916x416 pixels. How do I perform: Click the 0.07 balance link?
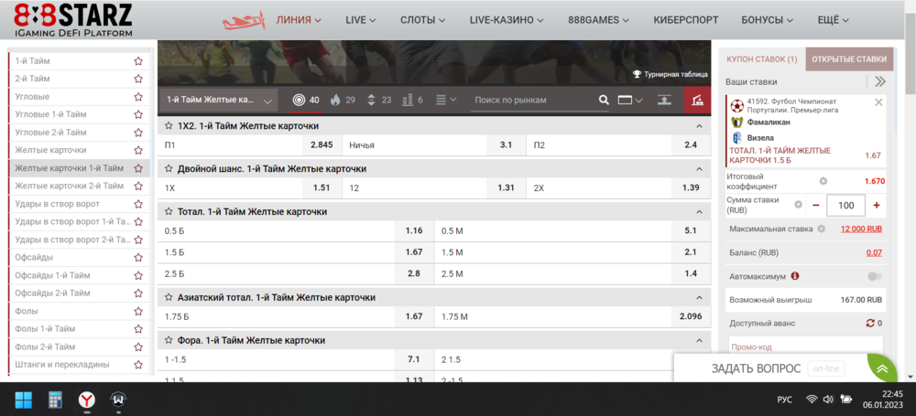875,252
